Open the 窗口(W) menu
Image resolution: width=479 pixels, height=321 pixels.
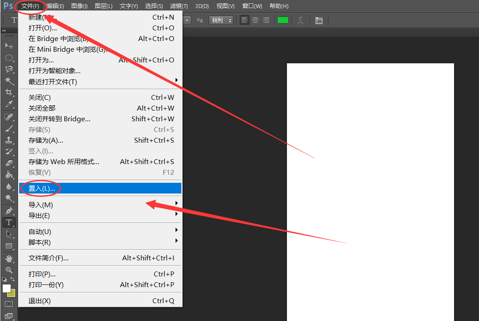252,6
